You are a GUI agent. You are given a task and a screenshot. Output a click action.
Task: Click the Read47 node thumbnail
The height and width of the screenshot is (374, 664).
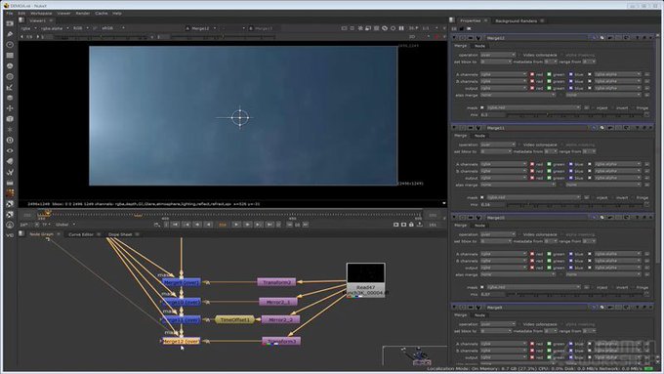point(366,273)
